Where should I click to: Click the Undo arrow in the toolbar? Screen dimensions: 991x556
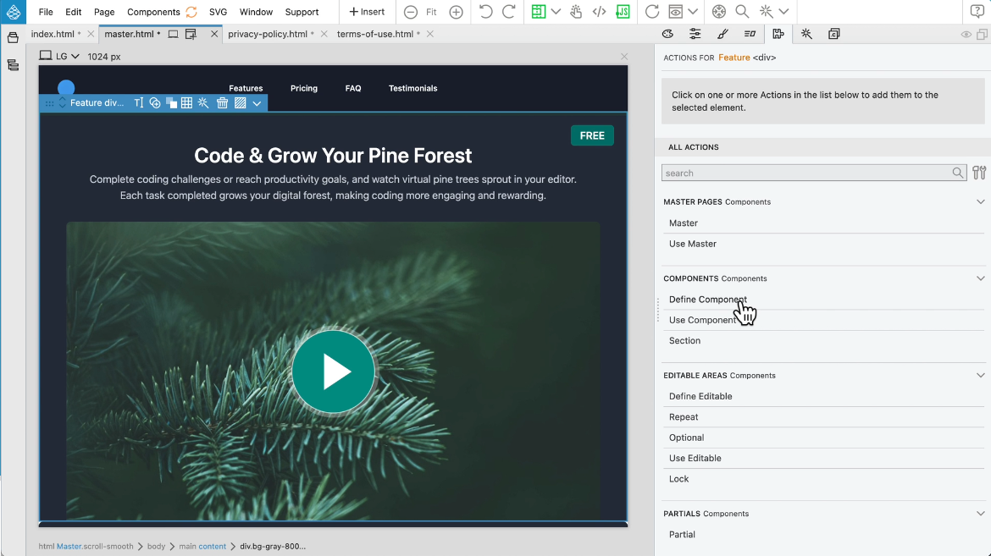click(x=485, y=12)
